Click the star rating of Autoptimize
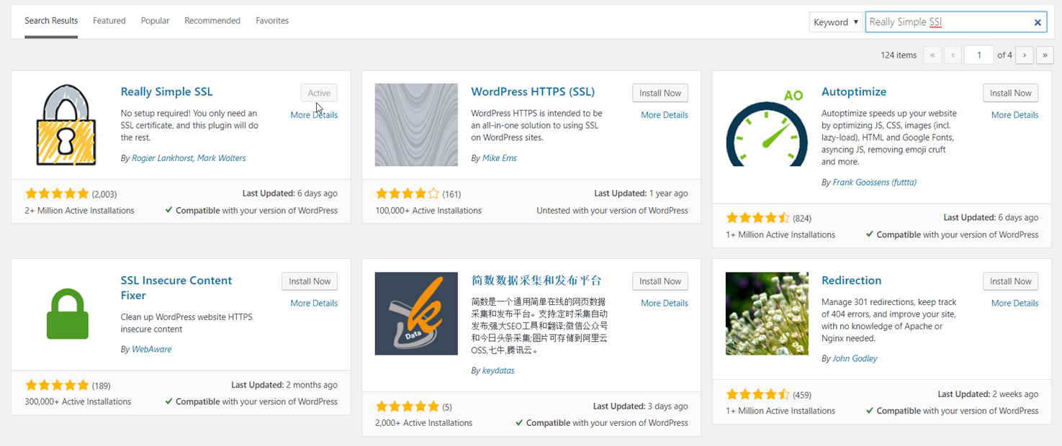 [758, 217]
